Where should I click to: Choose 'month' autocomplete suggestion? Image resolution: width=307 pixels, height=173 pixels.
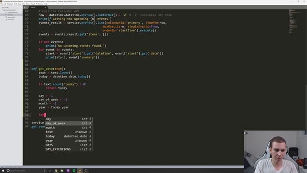coord(68,127)
